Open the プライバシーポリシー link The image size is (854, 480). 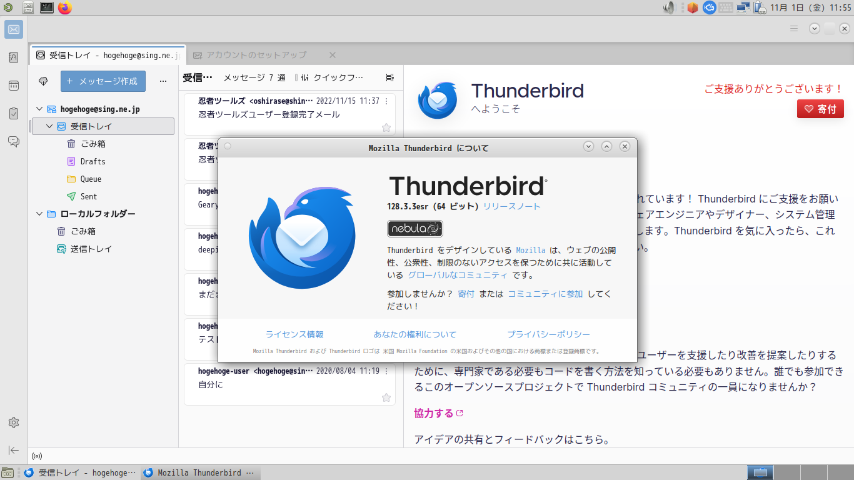tap(548, 334)
